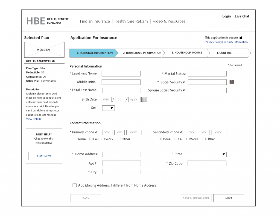This screenshot has width=280, height=216.
Task: Click Save & Finish Later
Action: pos(196,198)
